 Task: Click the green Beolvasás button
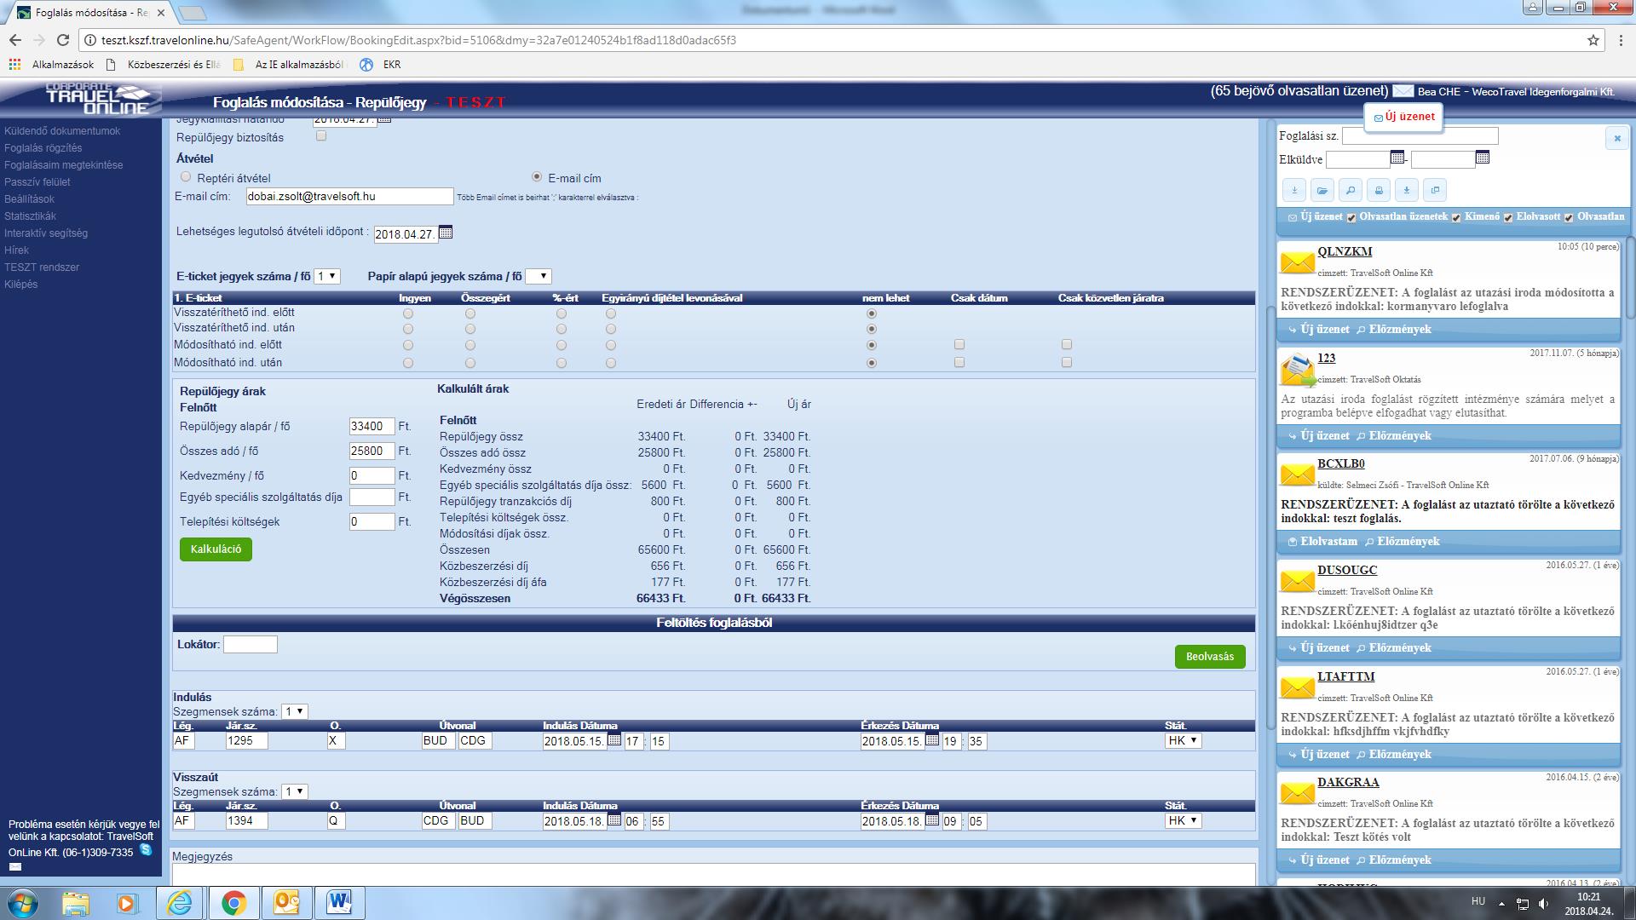(x=1209, y=657)
